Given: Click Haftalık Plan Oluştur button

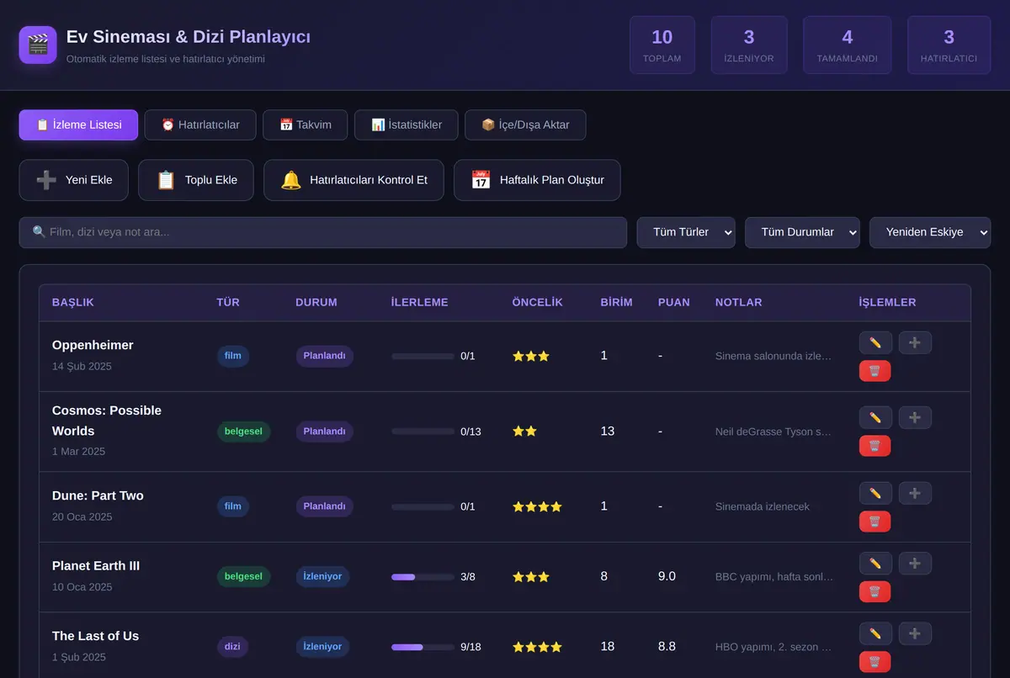Looking at the screenshot, I should point(537,180).
